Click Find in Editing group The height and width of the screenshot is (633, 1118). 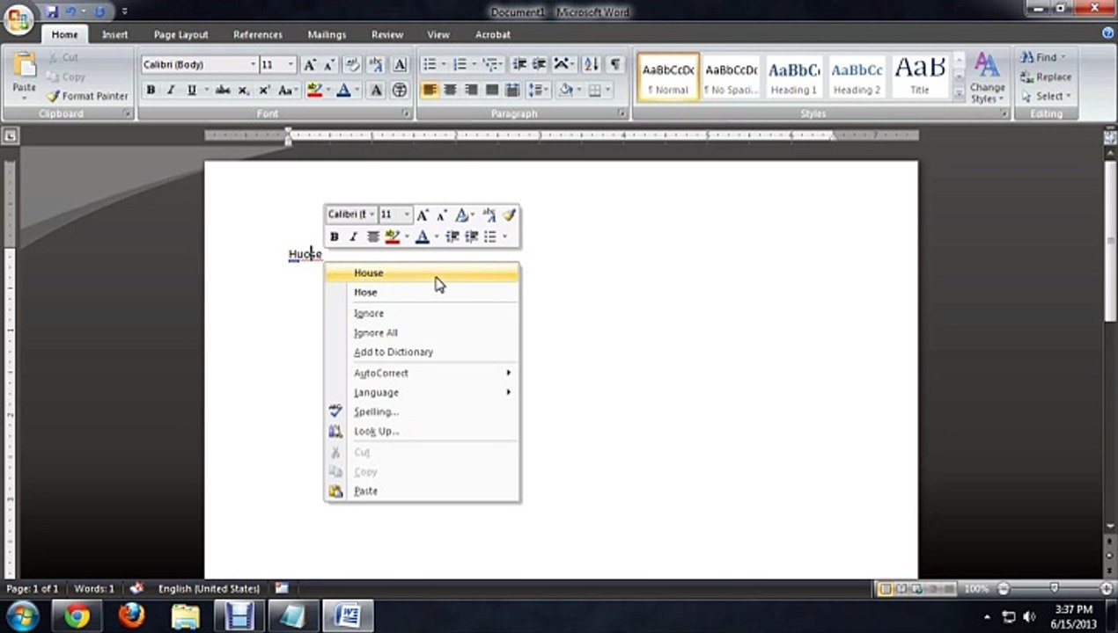(x=1044, y=57)
